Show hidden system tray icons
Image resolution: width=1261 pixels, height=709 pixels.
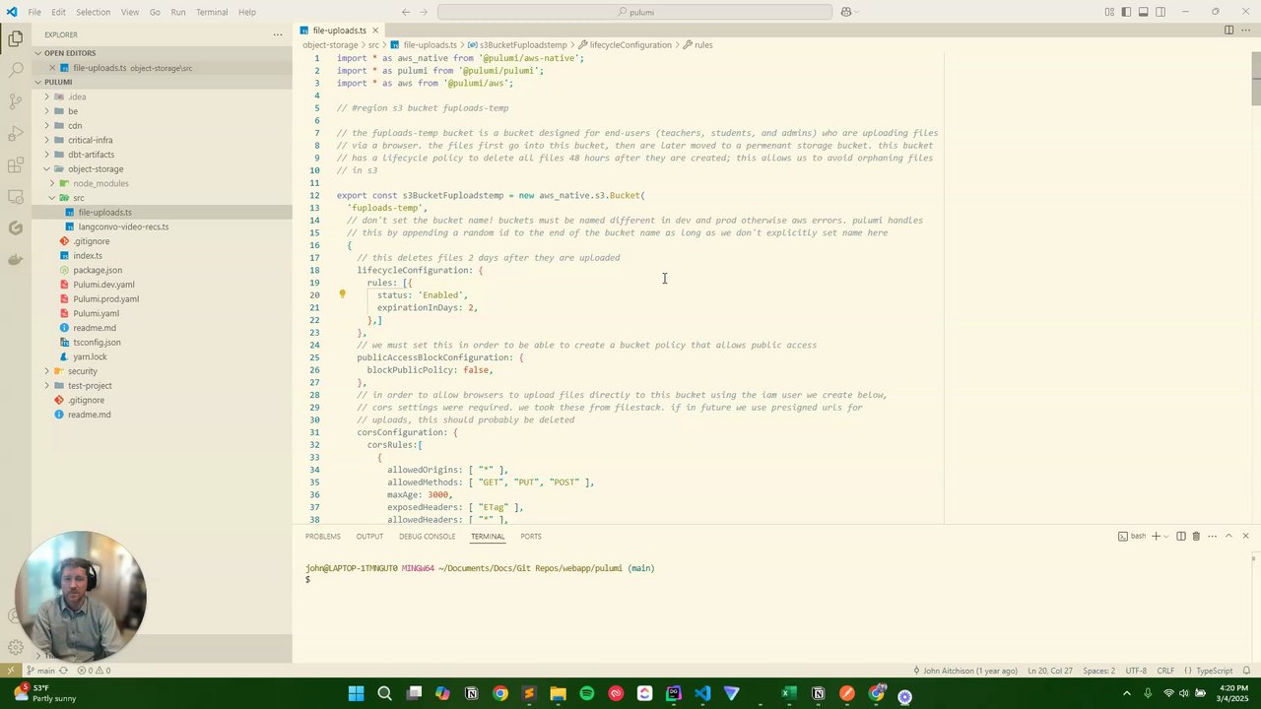[1127, 693]
